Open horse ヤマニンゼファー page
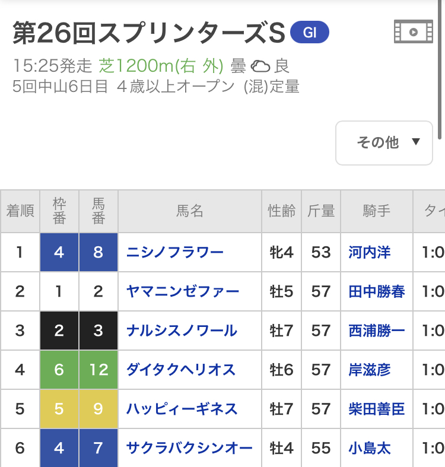This screenshot has width=445, height=467. [x=183, y=291]
